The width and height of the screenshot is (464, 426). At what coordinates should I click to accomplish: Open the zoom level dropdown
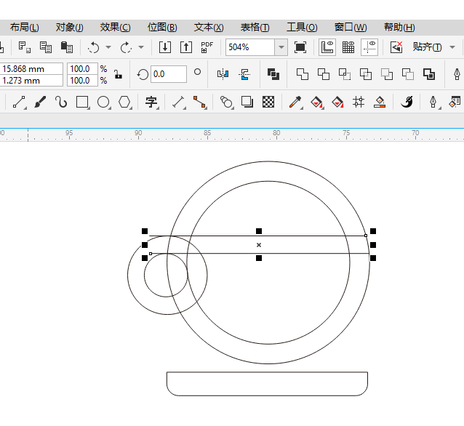[281, 47]
